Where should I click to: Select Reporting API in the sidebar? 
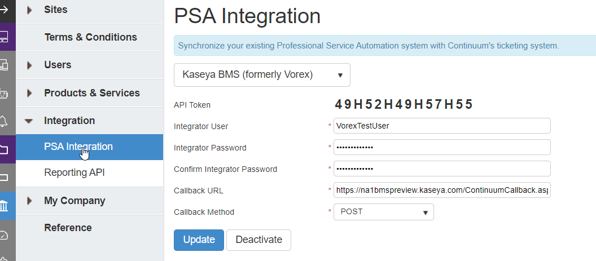pyautogui.click(x=74, y=173)
